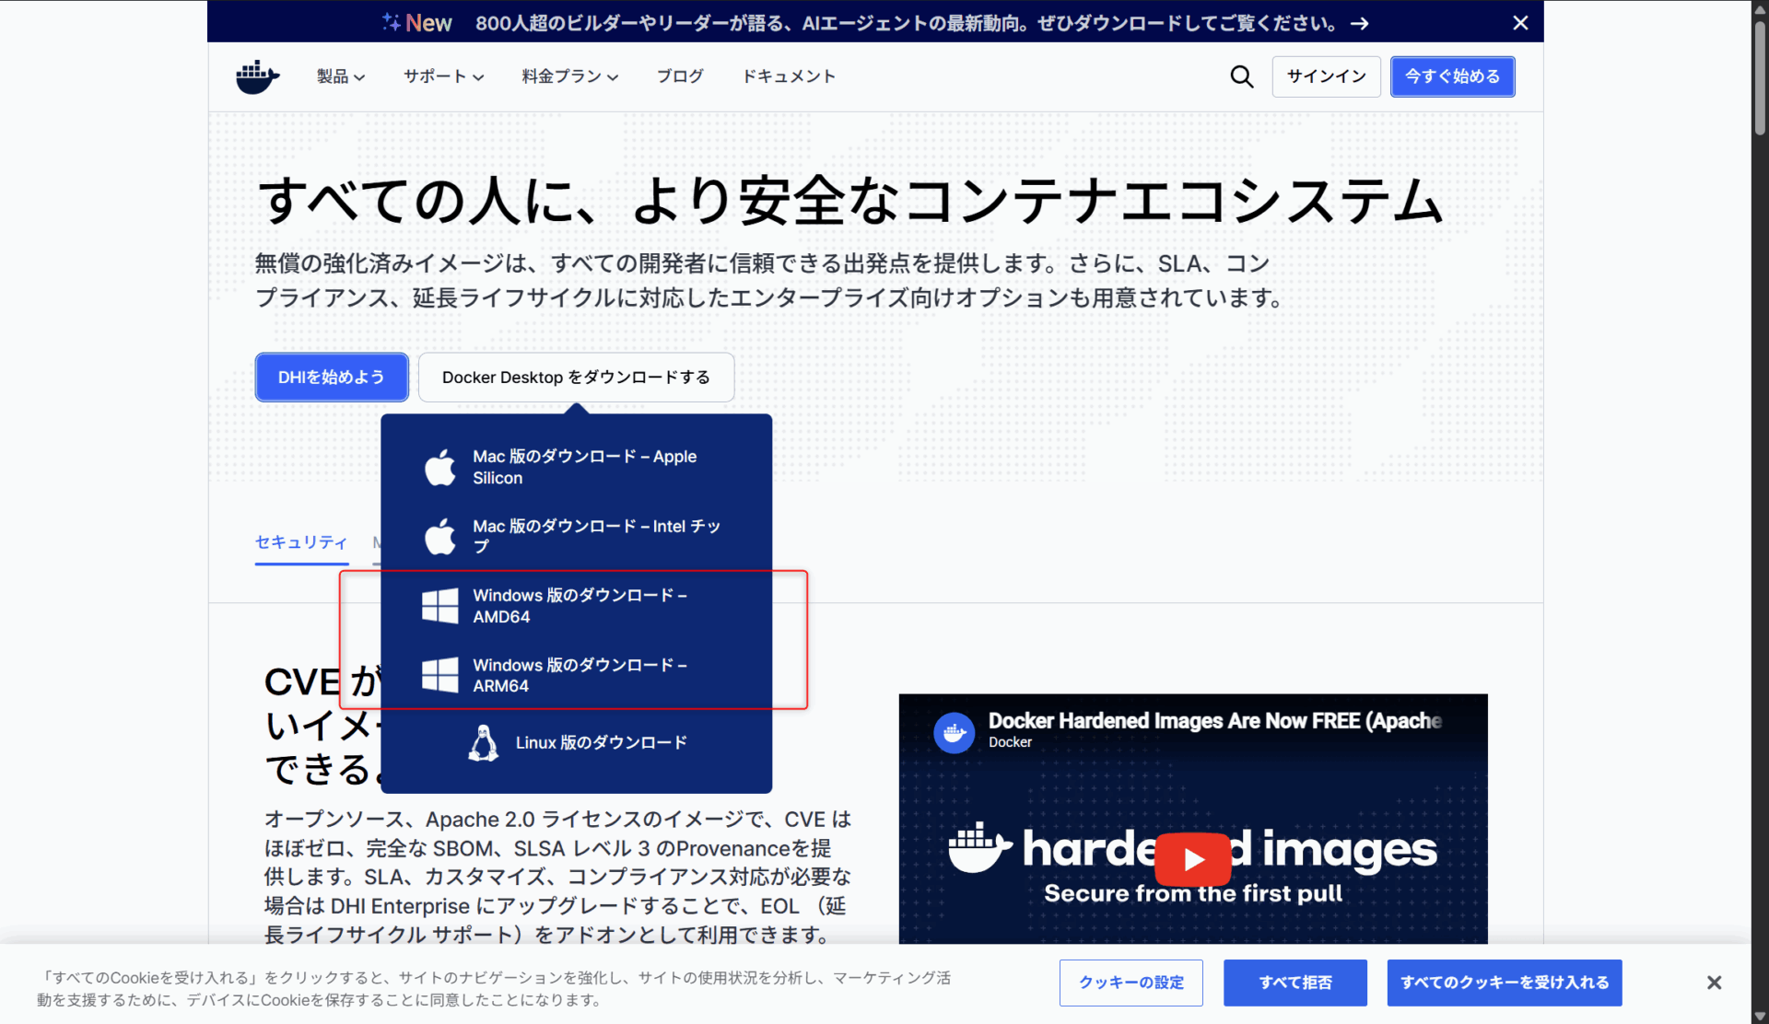Play the Hardened Images YouTube video

pos(1192,858)
